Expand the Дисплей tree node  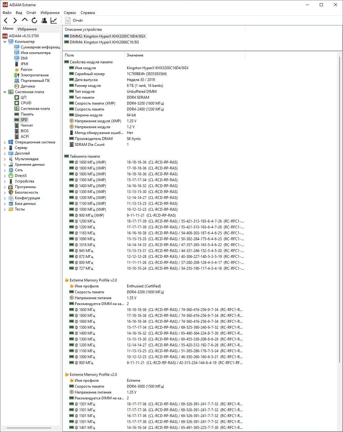point(5,153)
